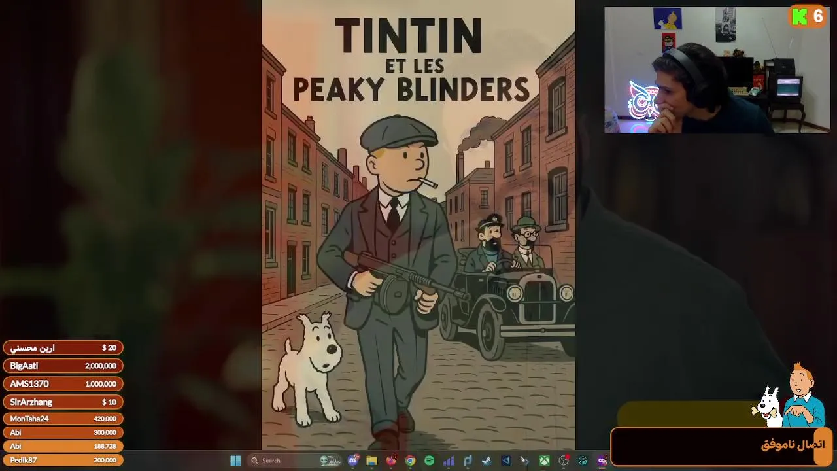Select the آرین محسنی $ 20 donation row
Viewport: 837px width, 471px height.
tap(63, 348)
